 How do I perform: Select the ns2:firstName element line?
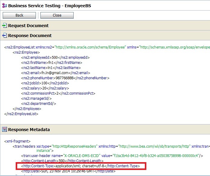[52, 62]
